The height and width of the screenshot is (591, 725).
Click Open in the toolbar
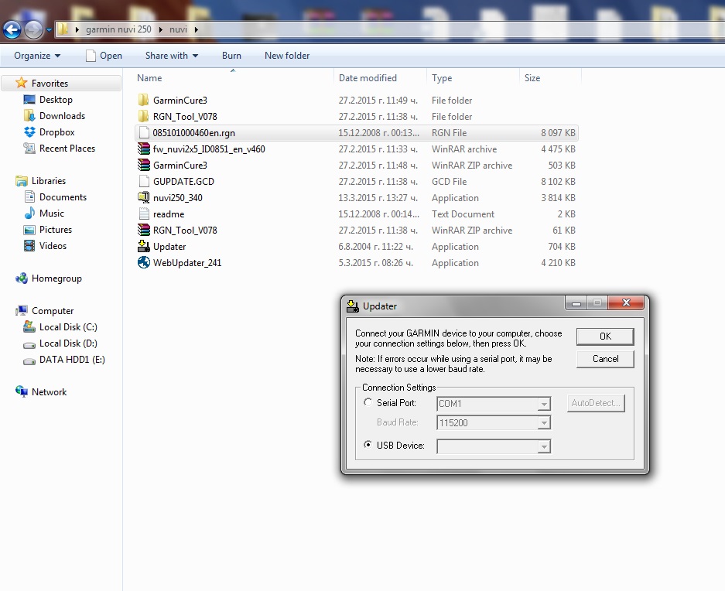[x=104, y=56]
